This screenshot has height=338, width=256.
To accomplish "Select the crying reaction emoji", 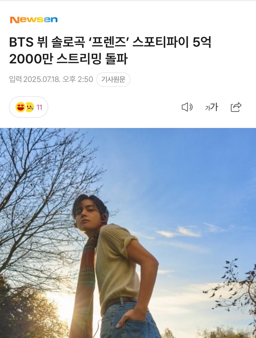I will [x=30, y=107].
